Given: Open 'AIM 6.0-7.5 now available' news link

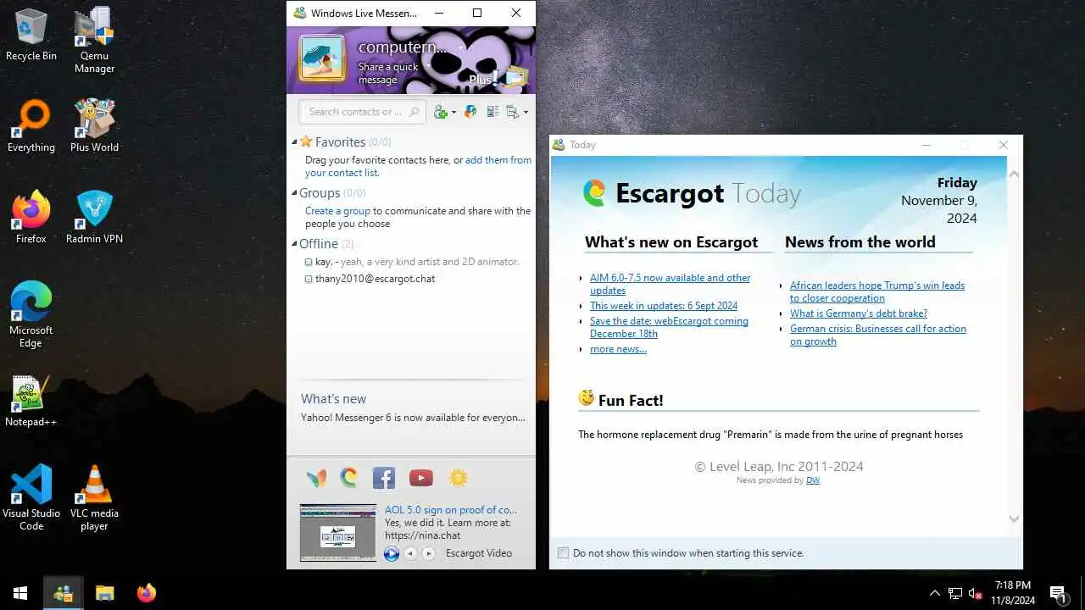Looking at the screenshot, I should 670,284.
